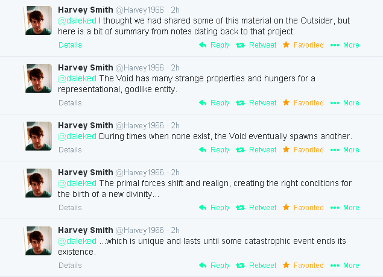383x277 pixels.
Task: Reply to the Void eventually spawns another tweet
Action: tap(214, 150)
